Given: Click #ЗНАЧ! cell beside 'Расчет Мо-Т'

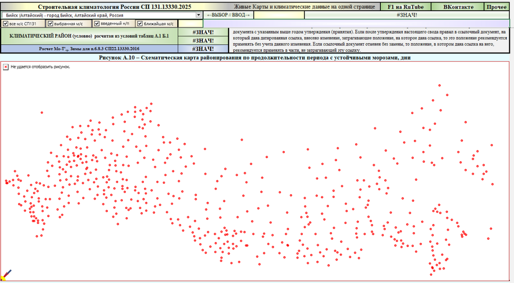Looking at the screenshot, I should tap(203, 49).
